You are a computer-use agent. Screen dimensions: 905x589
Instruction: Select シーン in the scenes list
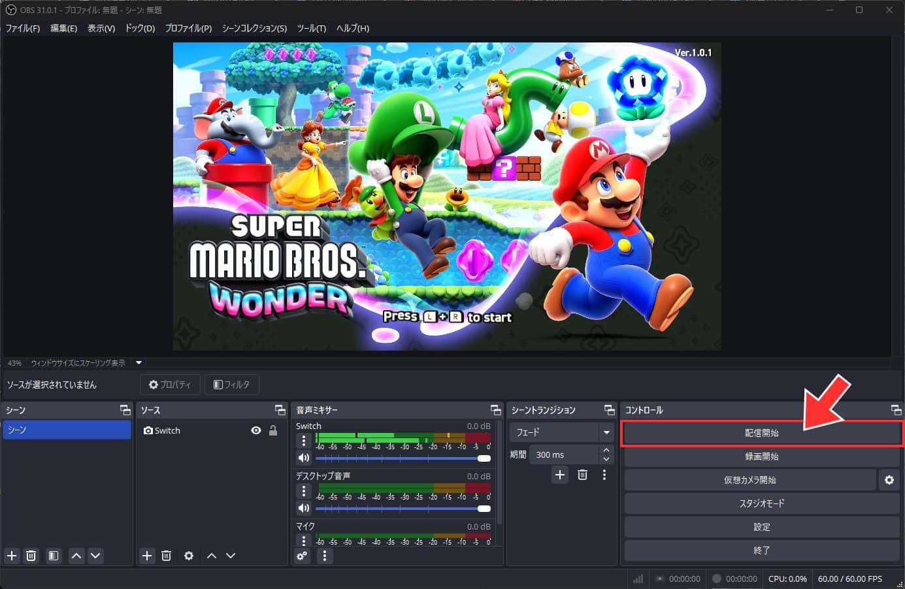point(65,430)
